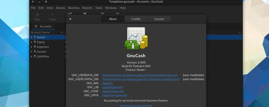
Task: Open the Windows menu
Action: point(111,8)
